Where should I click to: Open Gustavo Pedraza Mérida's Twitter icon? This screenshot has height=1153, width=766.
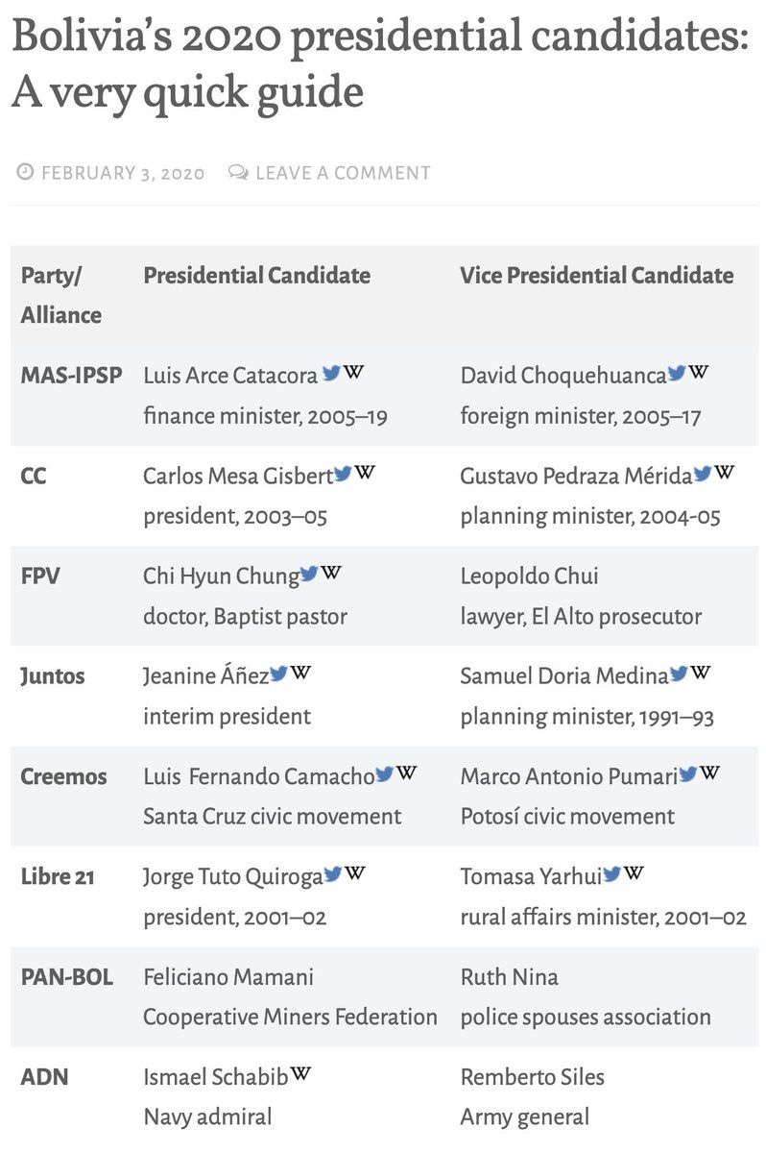703,473
